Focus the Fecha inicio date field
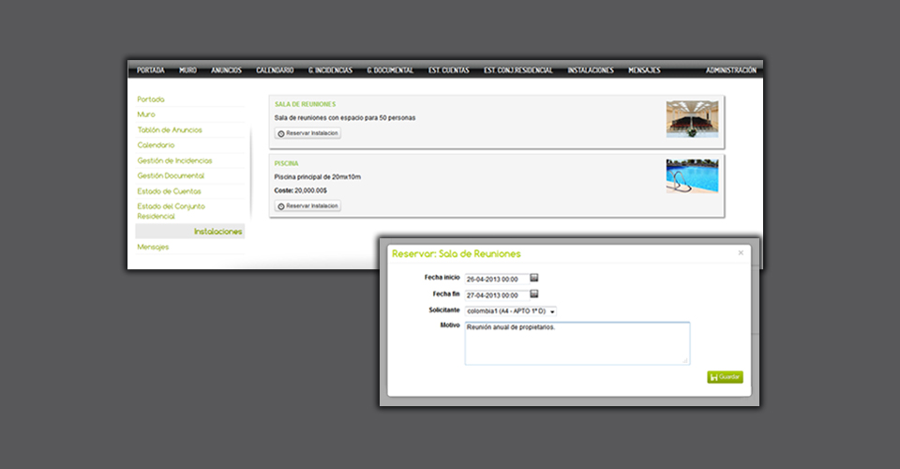 (x=496, y=279)
